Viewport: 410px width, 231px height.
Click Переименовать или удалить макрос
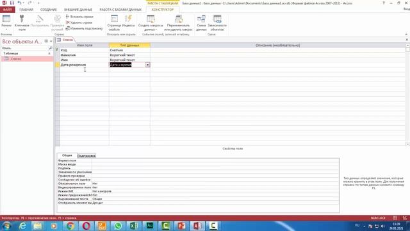(178, 23)
